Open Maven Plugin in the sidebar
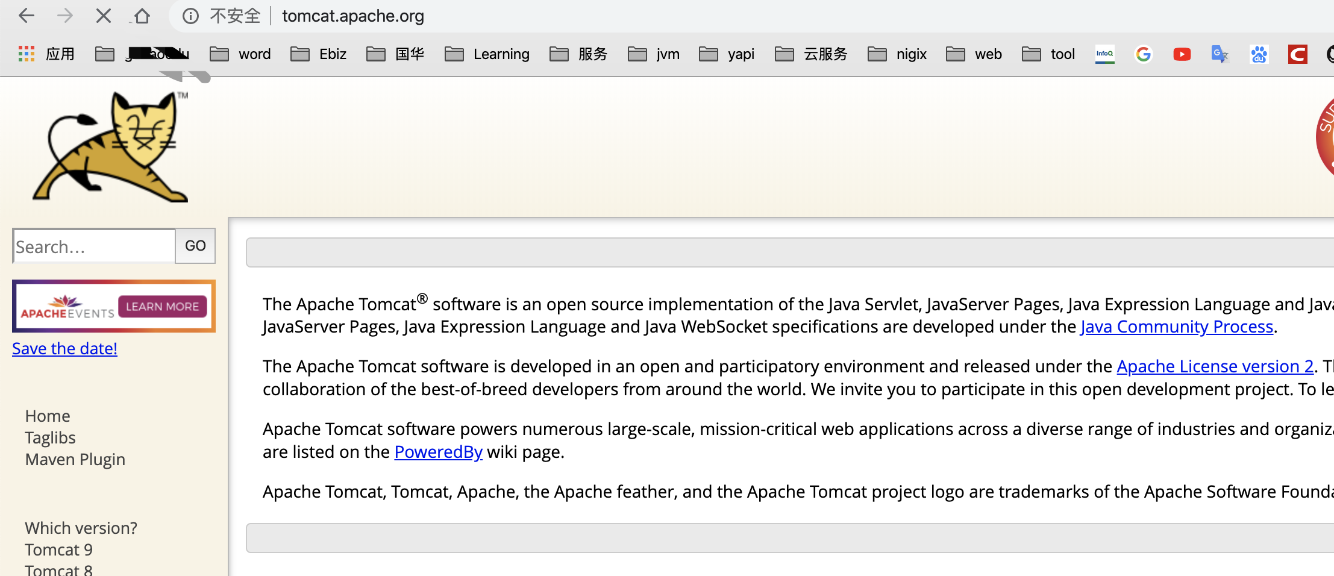1334x576 pixels. 75,460
